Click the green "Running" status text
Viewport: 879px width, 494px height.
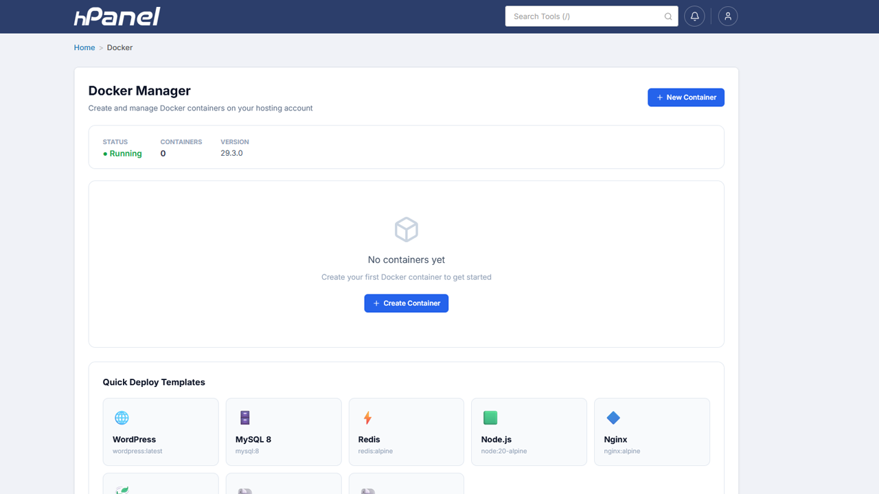[x=122, y=154]
